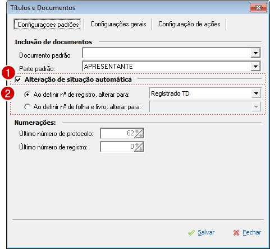Click the Salvar link
Image resolution: width=270 pixels, height=249 pixels.
(206, 233)
